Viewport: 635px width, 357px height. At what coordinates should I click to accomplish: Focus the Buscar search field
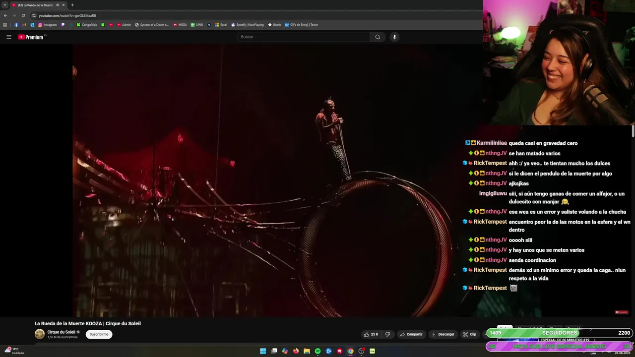click(x=304, y=37)
